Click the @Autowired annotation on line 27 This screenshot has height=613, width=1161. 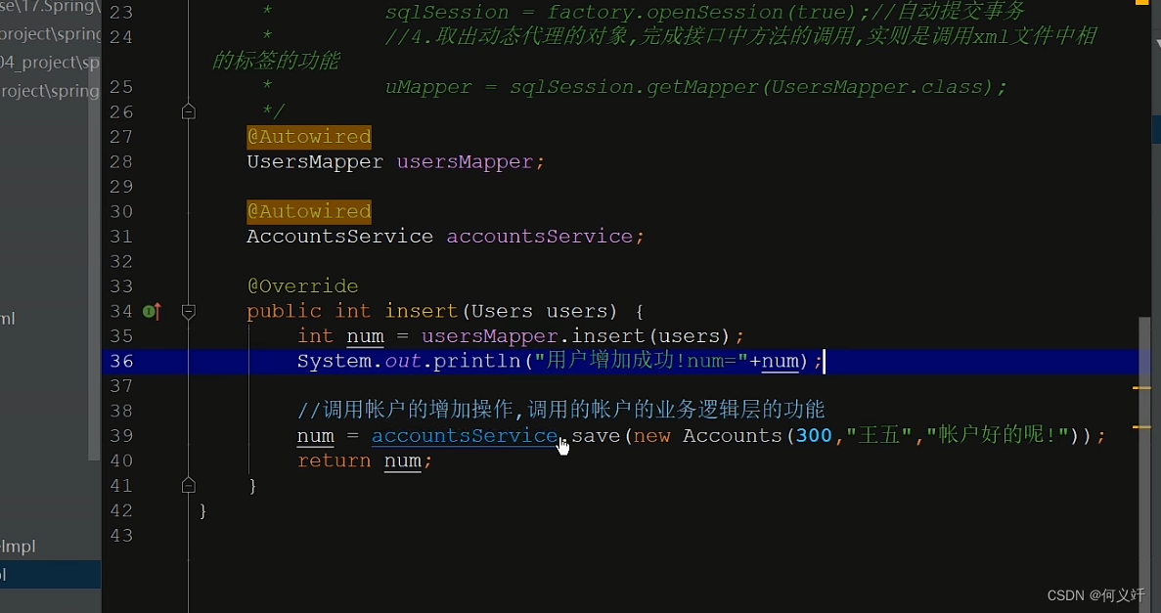click(x=309, y=137)
